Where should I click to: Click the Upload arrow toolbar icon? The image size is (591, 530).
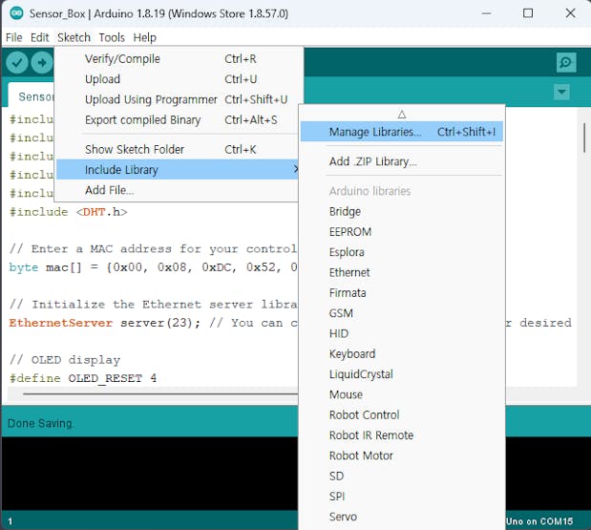(x=41, y=62)
